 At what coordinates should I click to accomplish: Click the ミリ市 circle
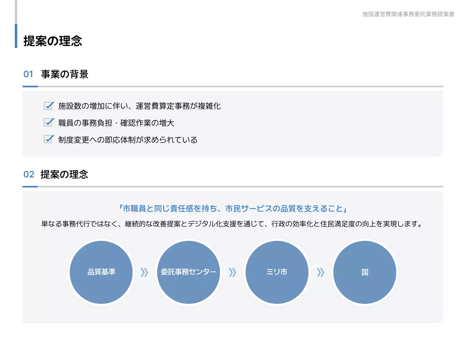(x=277, y=272)
